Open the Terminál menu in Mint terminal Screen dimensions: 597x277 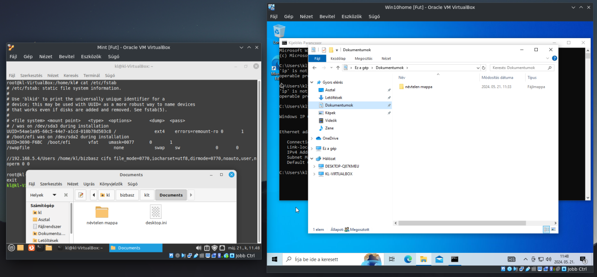91,75
